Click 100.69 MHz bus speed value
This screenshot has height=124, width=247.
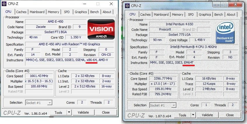(x=39, y=86)
